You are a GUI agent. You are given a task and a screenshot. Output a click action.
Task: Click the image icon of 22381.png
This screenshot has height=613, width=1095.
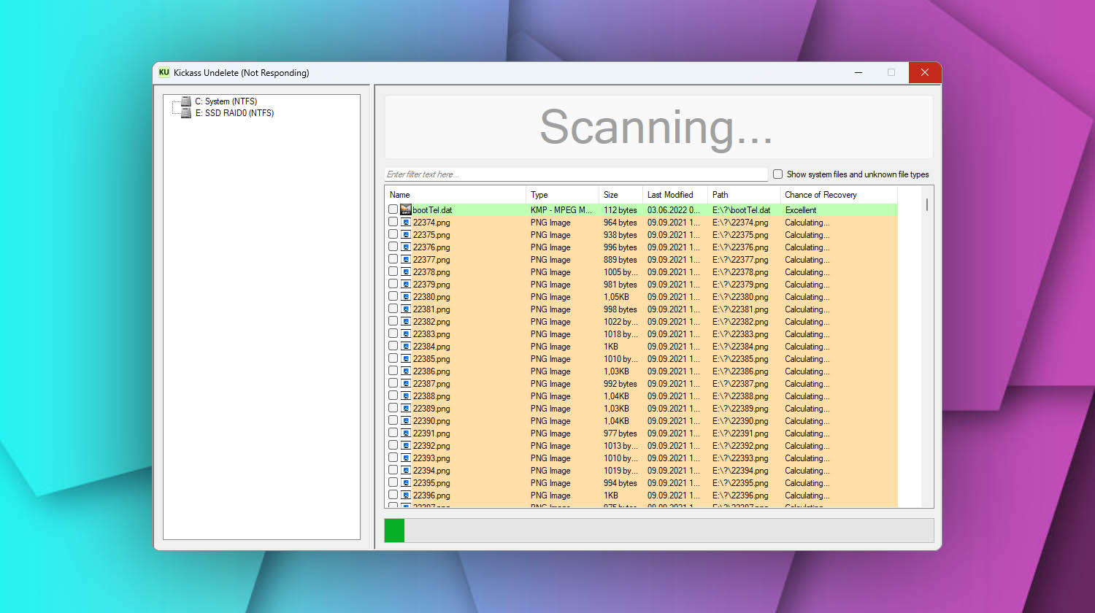[406, 309]
